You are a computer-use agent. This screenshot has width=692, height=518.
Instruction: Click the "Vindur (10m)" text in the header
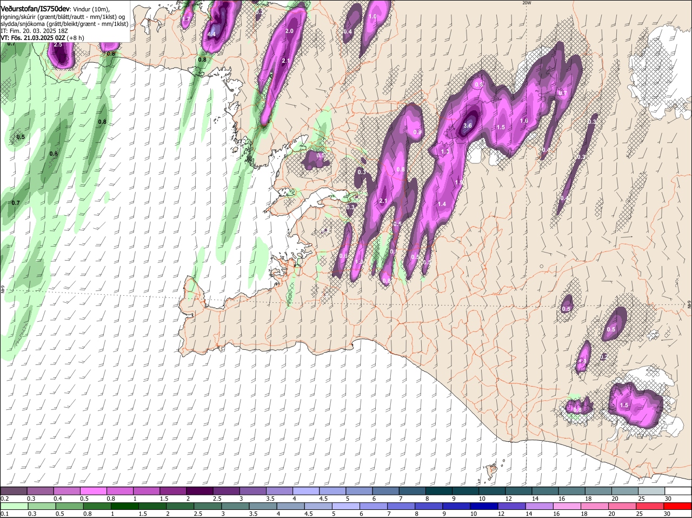pos(91,9)
